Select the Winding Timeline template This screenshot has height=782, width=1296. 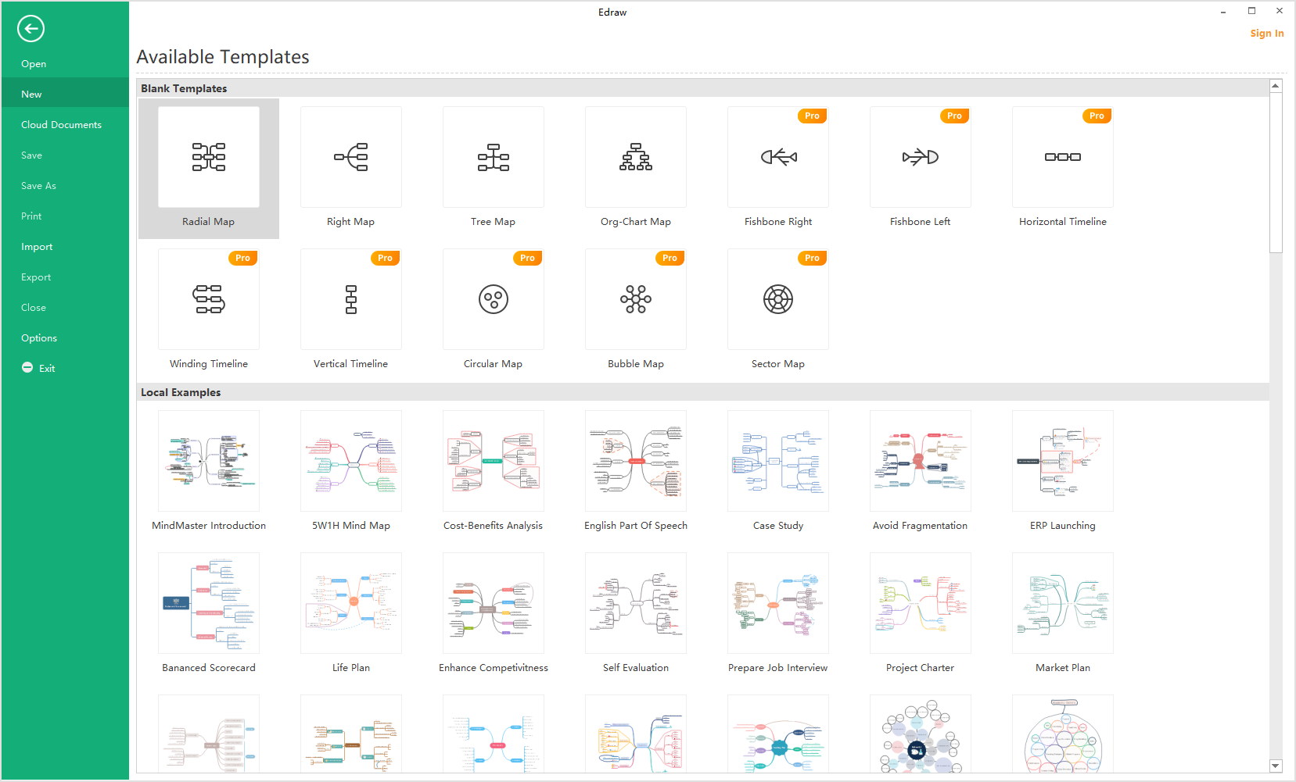(209, 300)
